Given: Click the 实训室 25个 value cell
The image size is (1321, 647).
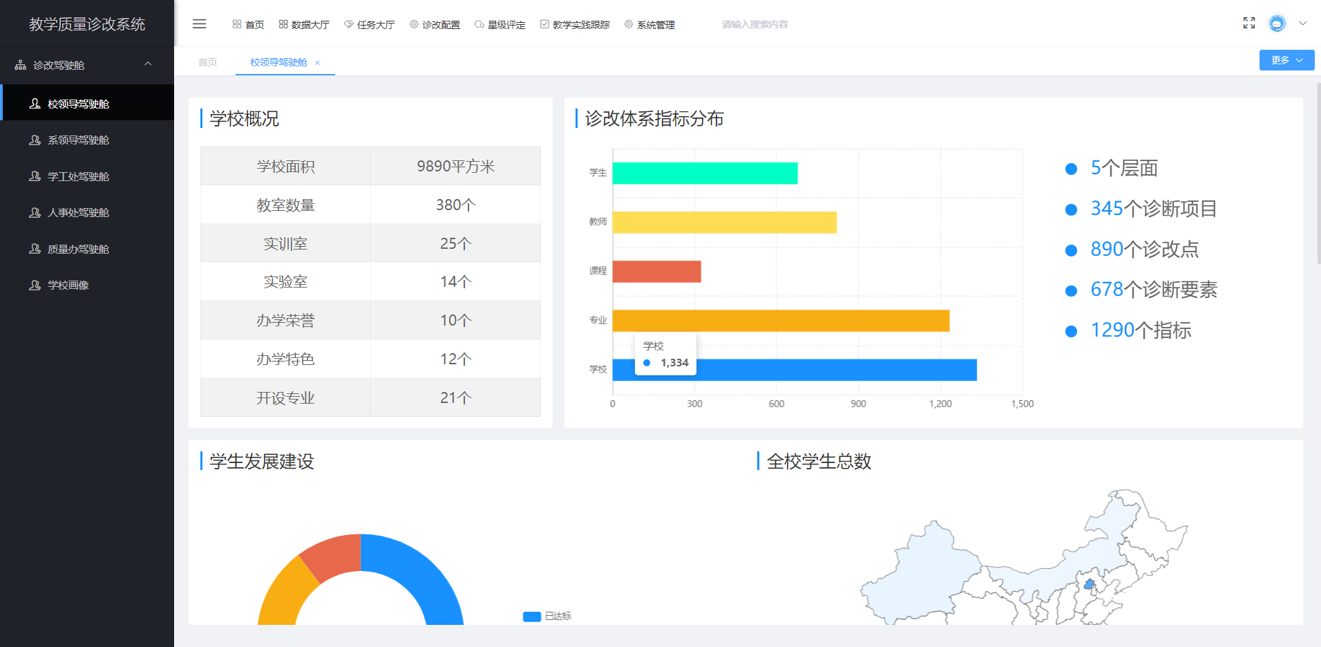Looking at the screenshot, I should click(x=456, y=243).
